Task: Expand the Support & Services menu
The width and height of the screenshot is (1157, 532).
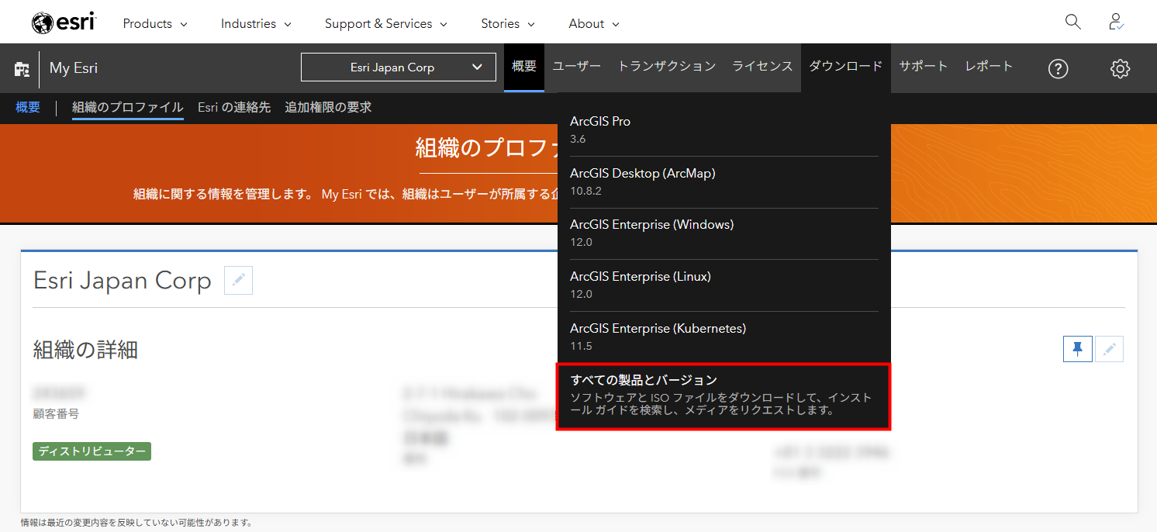Action: [385, 23]
